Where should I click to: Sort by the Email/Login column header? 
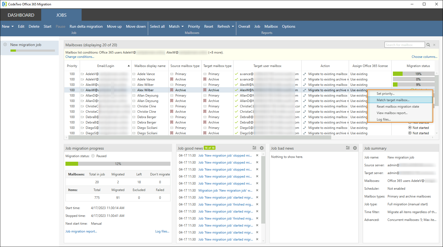(x=106, y=66)
